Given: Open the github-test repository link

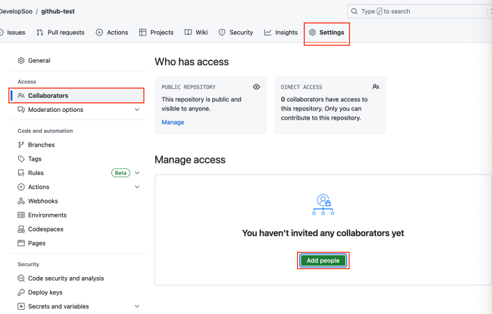Looking at the screenshot, I should pos(58,11).
